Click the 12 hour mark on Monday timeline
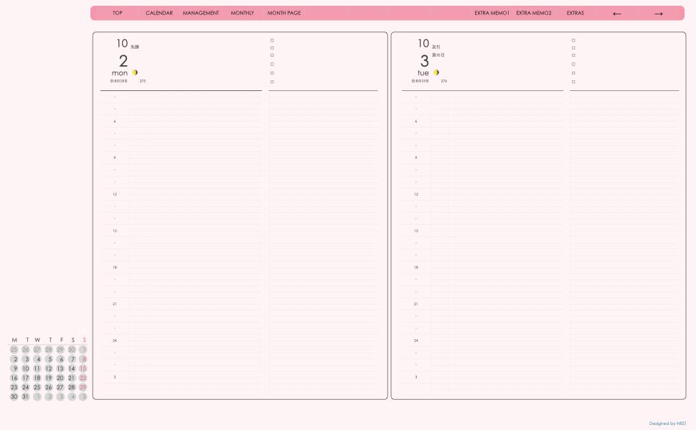 [115, 194]
